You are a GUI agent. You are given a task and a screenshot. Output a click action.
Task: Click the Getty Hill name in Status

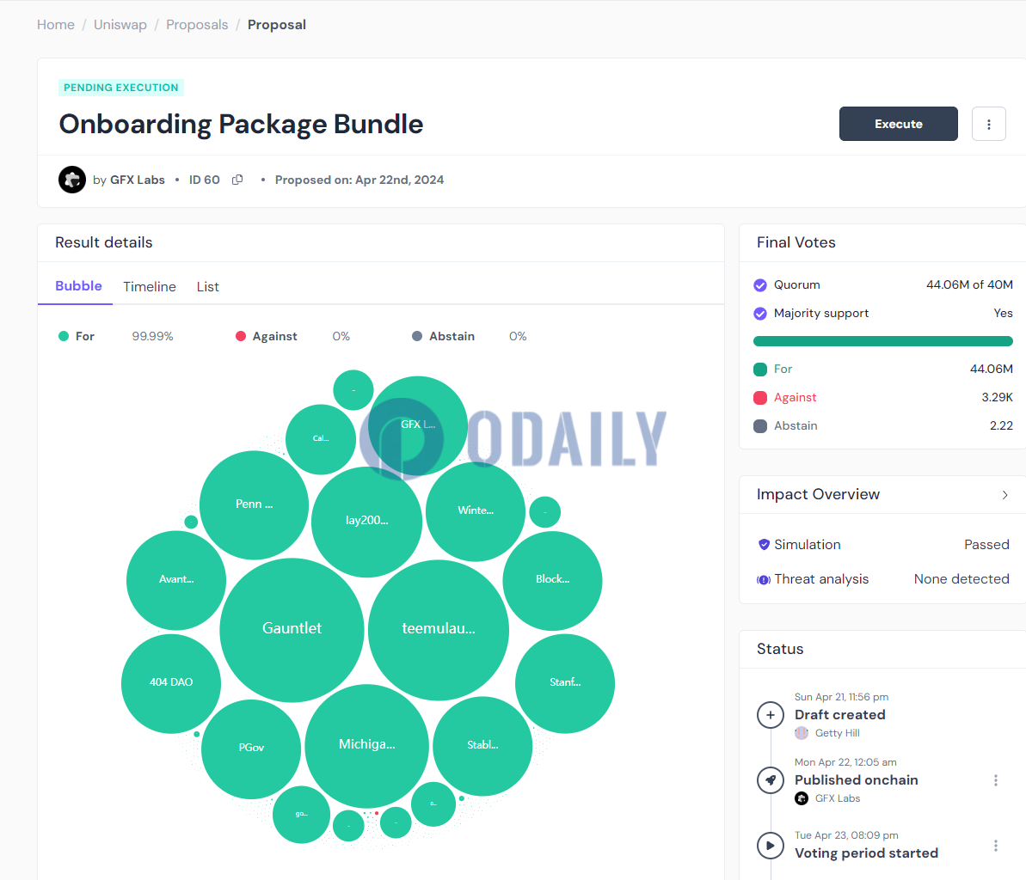point(837,733)
